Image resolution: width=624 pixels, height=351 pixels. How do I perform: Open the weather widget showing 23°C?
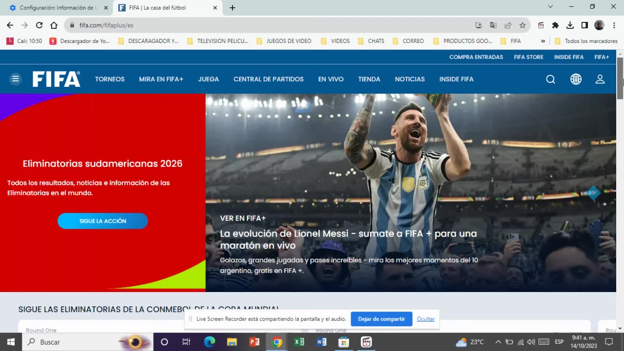tap(470, 342)
